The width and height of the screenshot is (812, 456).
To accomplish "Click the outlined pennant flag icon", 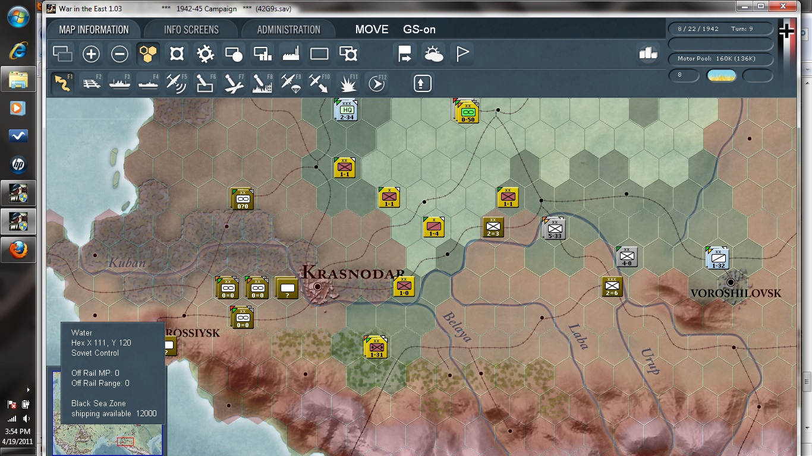I will pyautogui.click(x=462, y=54).
